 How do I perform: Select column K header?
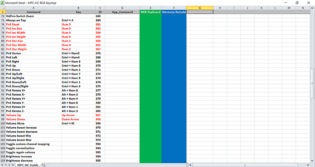pyautogui.click(x=261, y=8)
